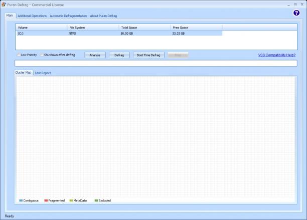Switch to the Additional Operations tab

click(x=32, y=16)
